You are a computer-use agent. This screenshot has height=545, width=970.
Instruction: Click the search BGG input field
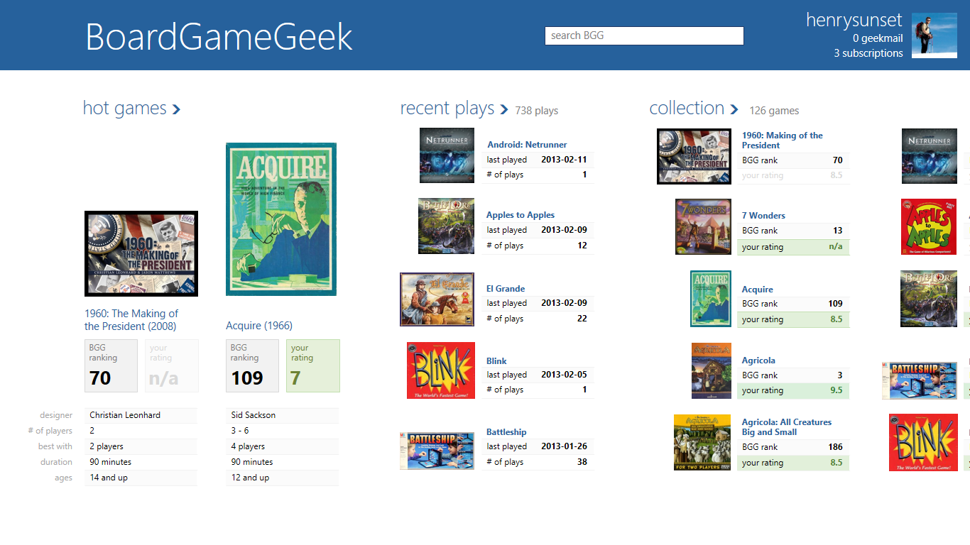[x=643, y=35]
